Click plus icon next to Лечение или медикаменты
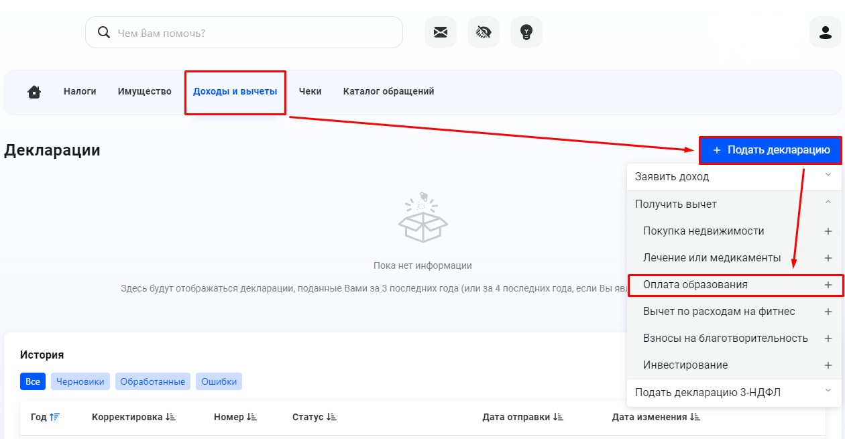Screen dimensions: 845x439 pos(828,258)
